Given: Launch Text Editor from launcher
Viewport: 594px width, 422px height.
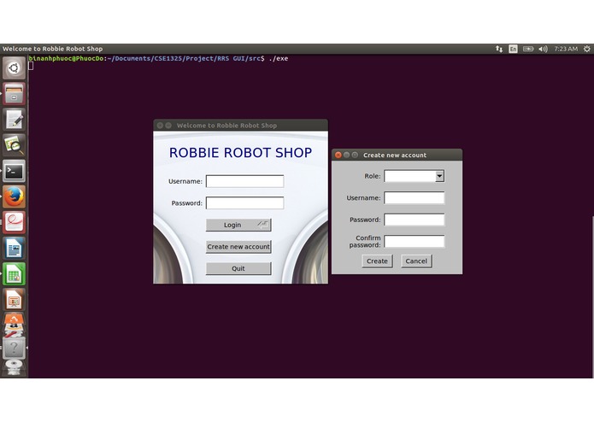Looking at the screenshot, I should pos(14,120).
